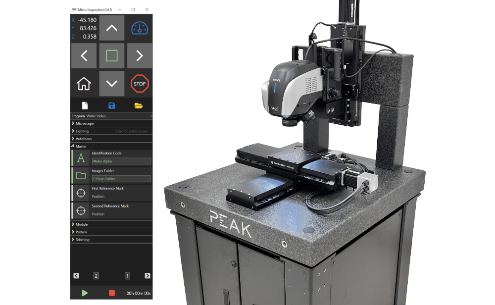Viewport: 495px width, 305px height.
Task: Set First Reference Mark crosshair icon
Action: click(x=81, y=193)
